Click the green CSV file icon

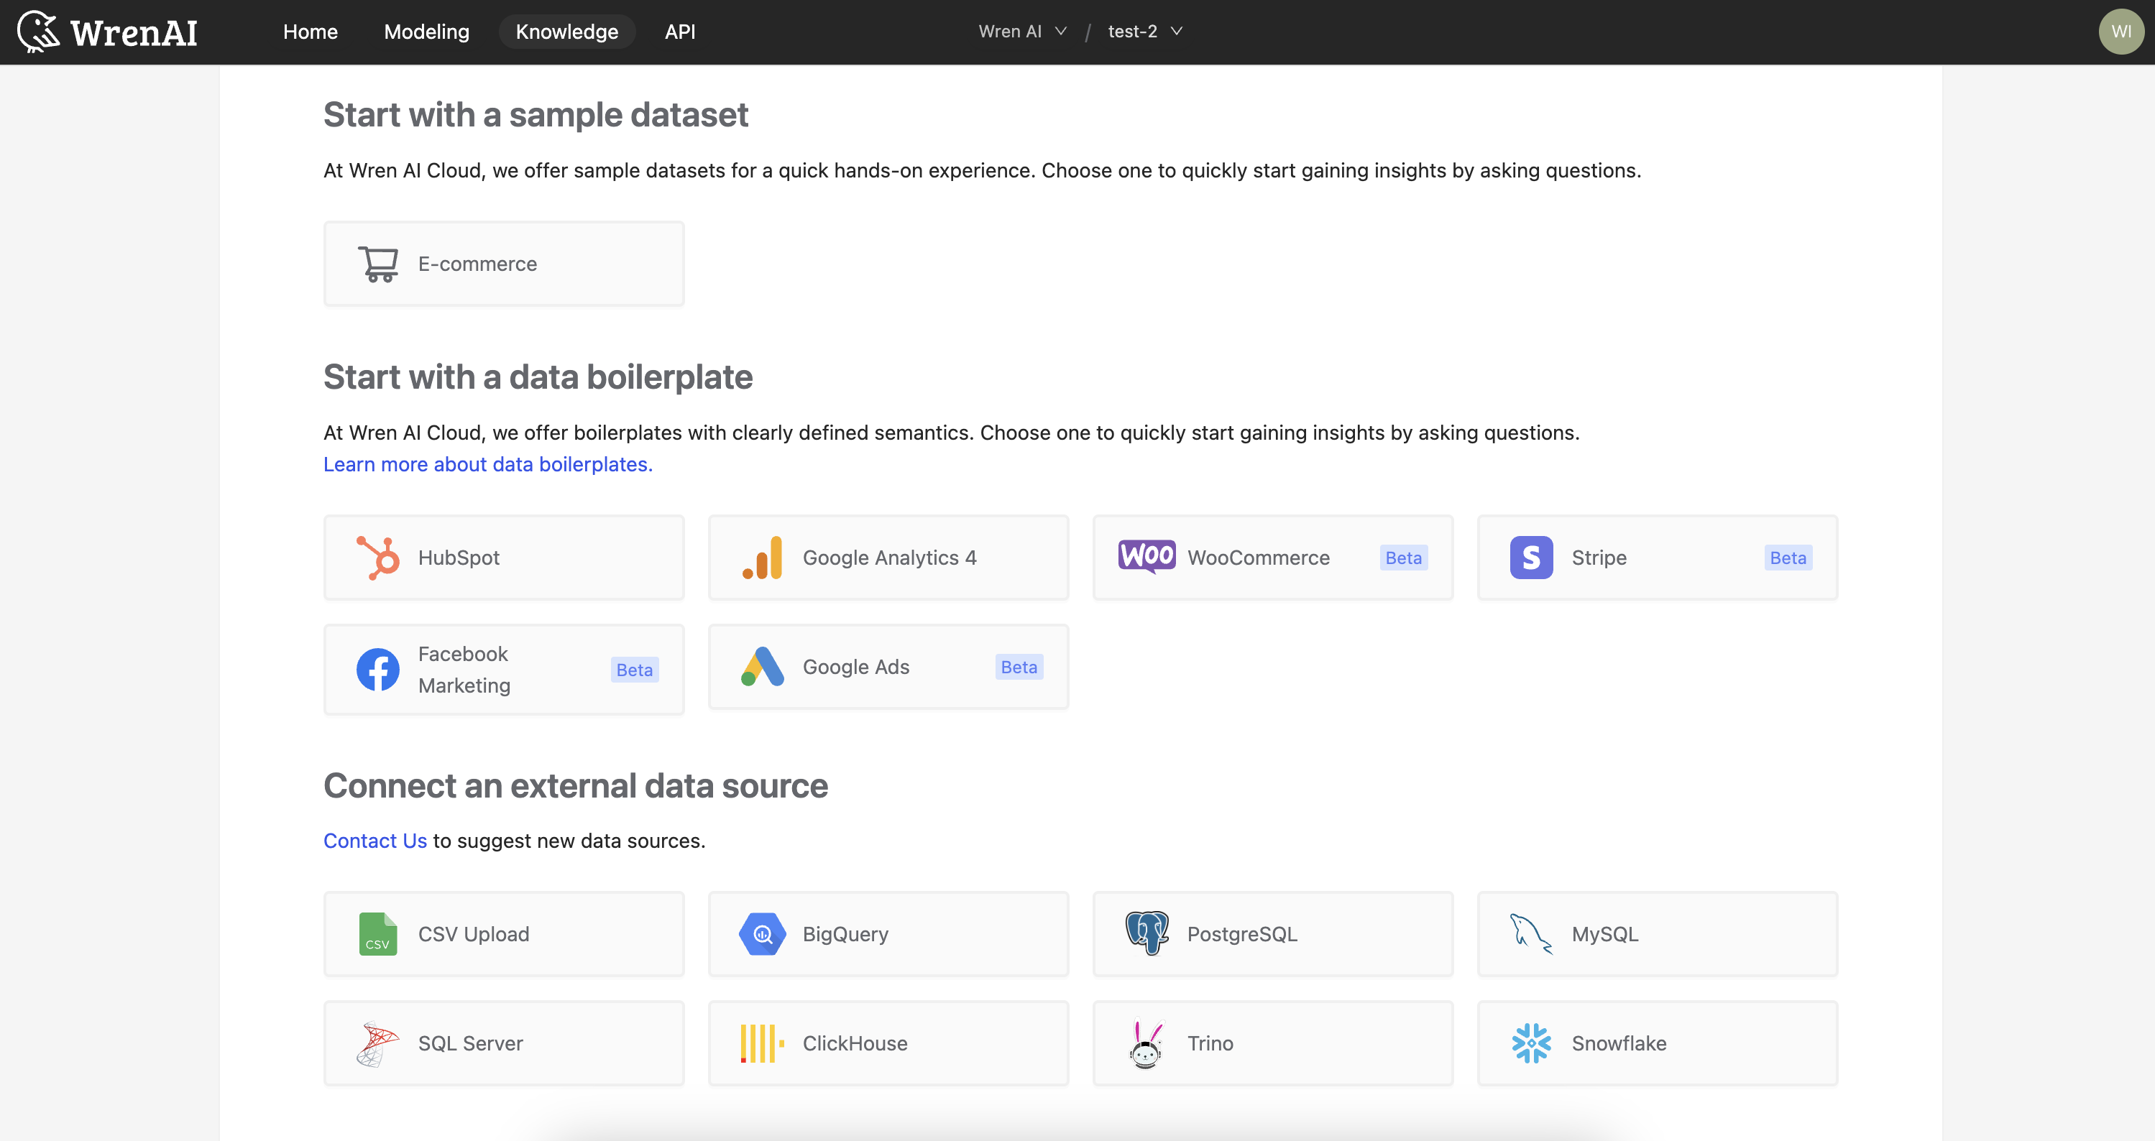pos(378,934)
